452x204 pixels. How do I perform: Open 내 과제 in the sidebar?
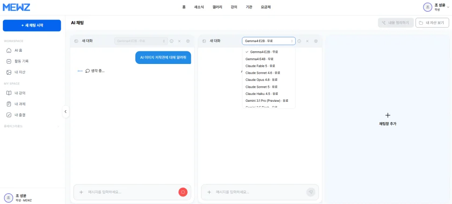(32, 104)
